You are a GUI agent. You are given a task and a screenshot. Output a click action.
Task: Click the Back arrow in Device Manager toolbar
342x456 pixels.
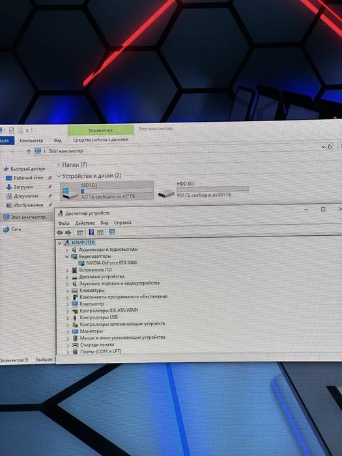coord(60,233)
